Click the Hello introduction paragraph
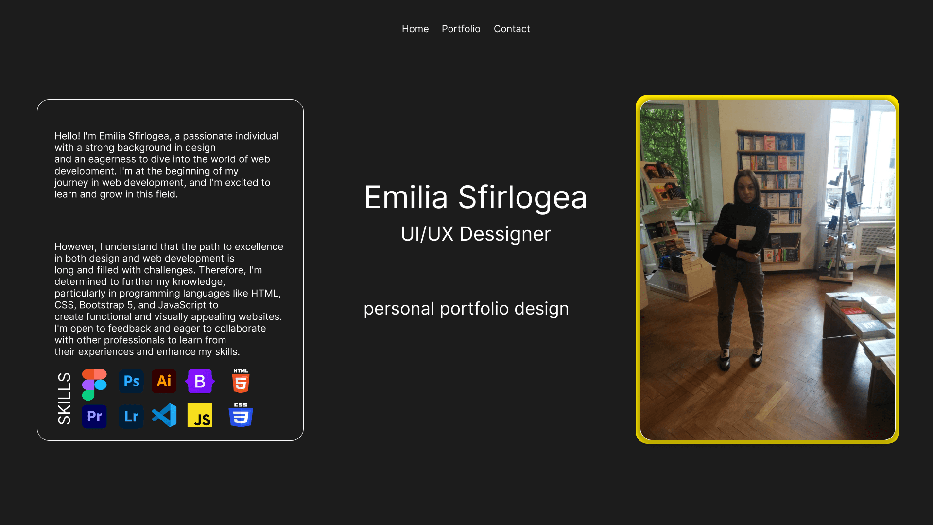Image resolution: width=933 pixels, height=525 pixels. coord(165,165)
